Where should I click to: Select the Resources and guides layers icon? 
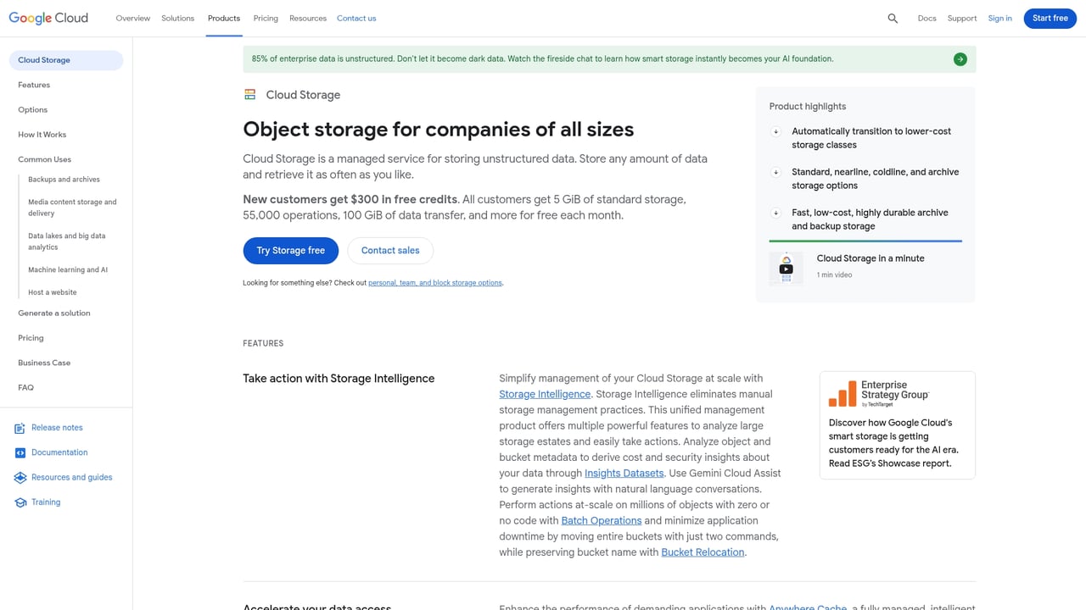pyautogui.click(x=19, y=477)
